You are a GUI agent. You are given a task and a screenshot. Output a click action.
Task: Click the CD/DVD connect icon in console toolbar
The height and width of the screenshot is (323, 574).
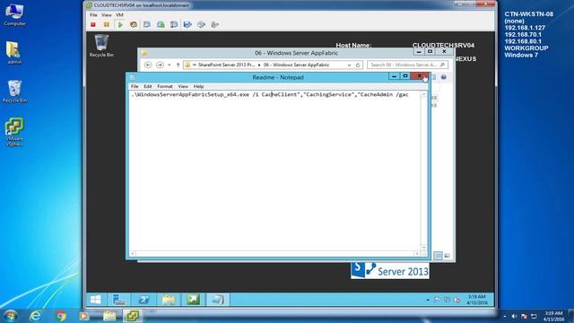click(x=201, y=24)
